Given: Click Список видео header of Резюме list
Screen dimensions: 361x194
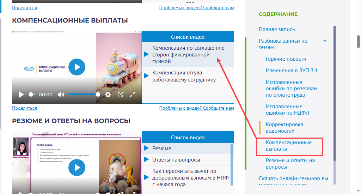Looking at the screenshot, I should point(188,137).
